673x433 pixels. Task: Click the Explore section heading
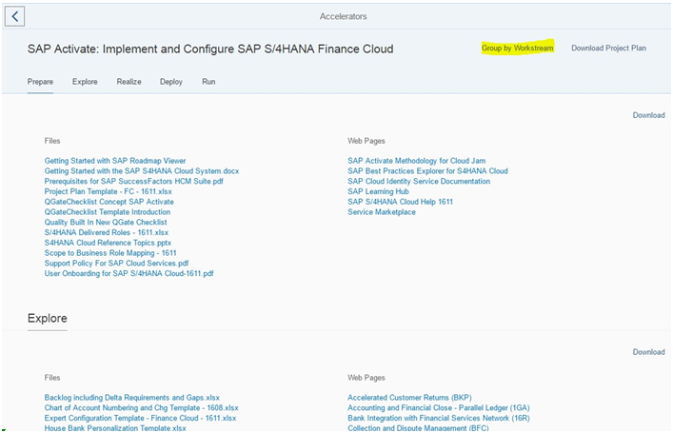pos(48,319)
